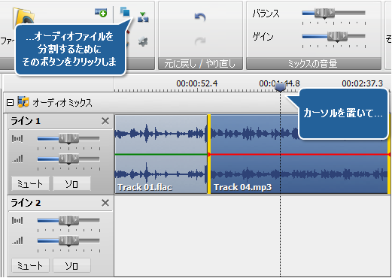Click the ゲイン slider in the mix volume group
The width and height of the screenshot is (392, 278).
[333, 37]
